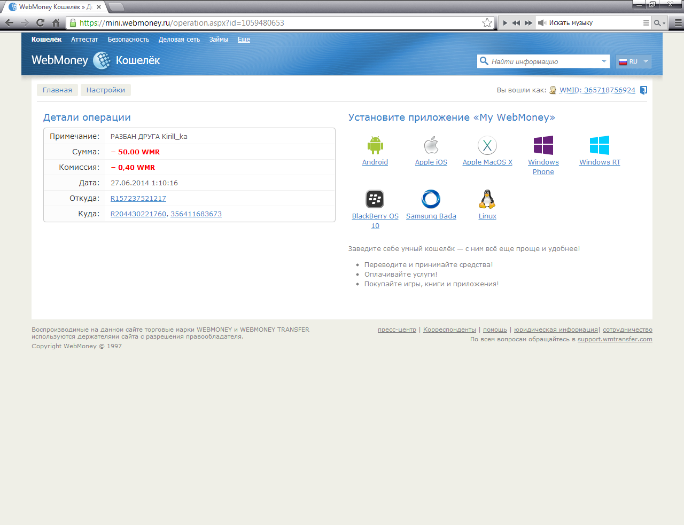Open the Займы menu item

click(x=219, y=40)
